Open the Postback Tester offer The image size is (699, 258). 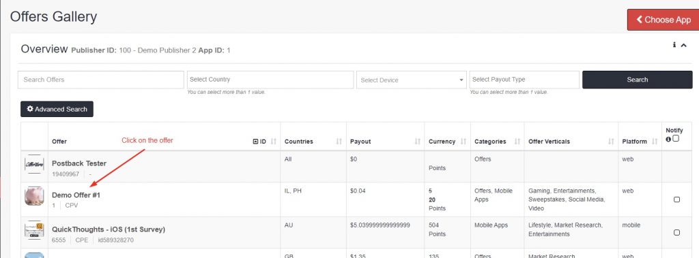click(x=79, y=163)
